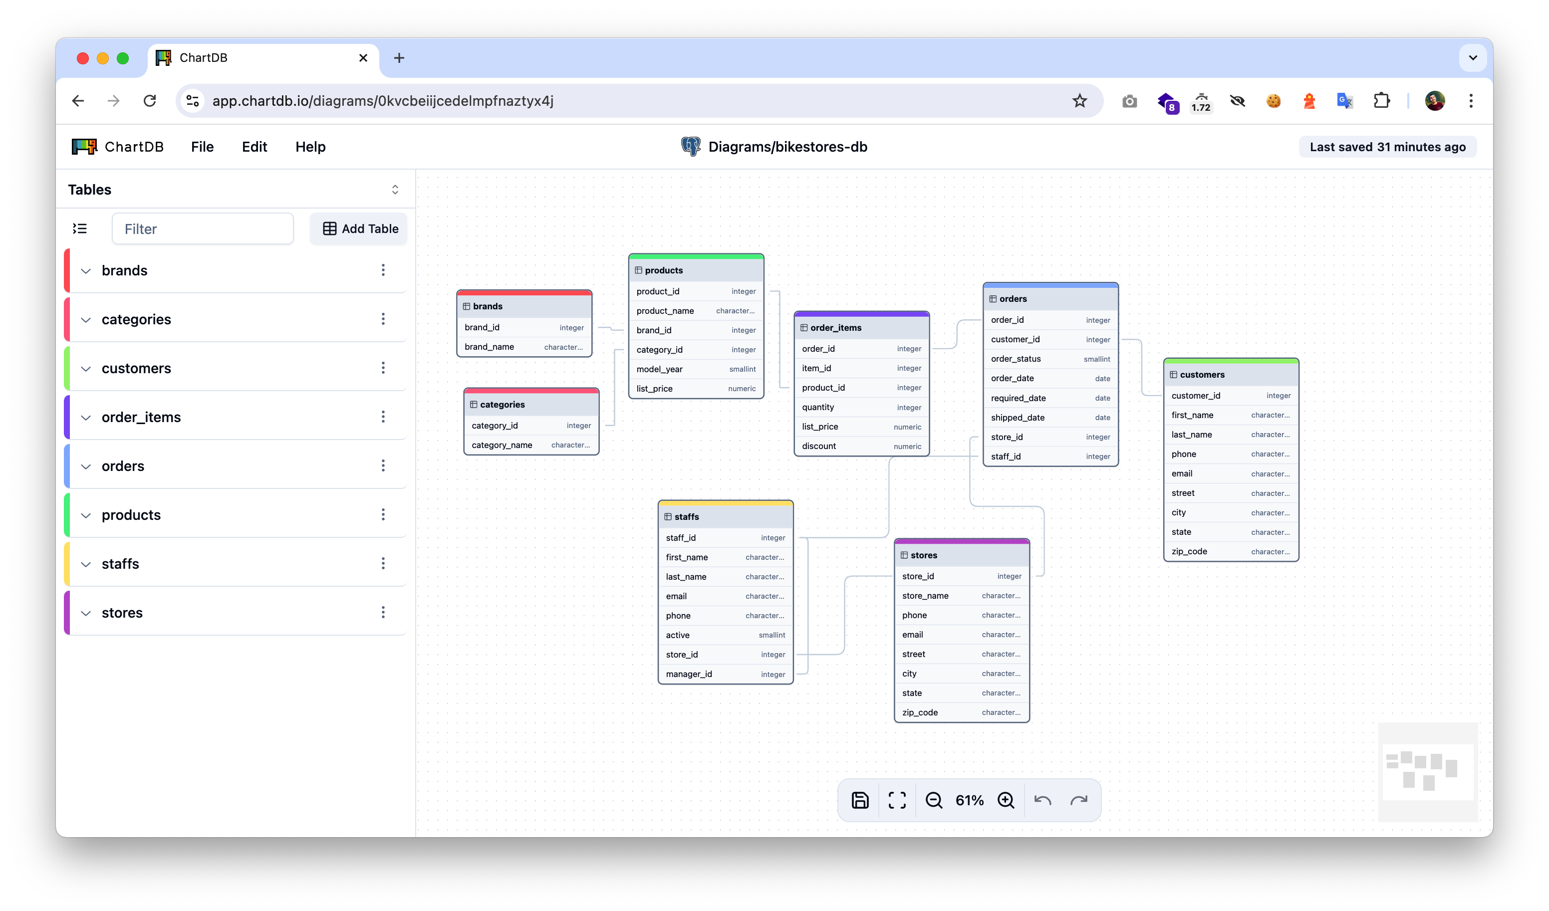Click the ChartDB logo in header
The height and width of the screenshot is (911, 1549).
coord(117,146)
